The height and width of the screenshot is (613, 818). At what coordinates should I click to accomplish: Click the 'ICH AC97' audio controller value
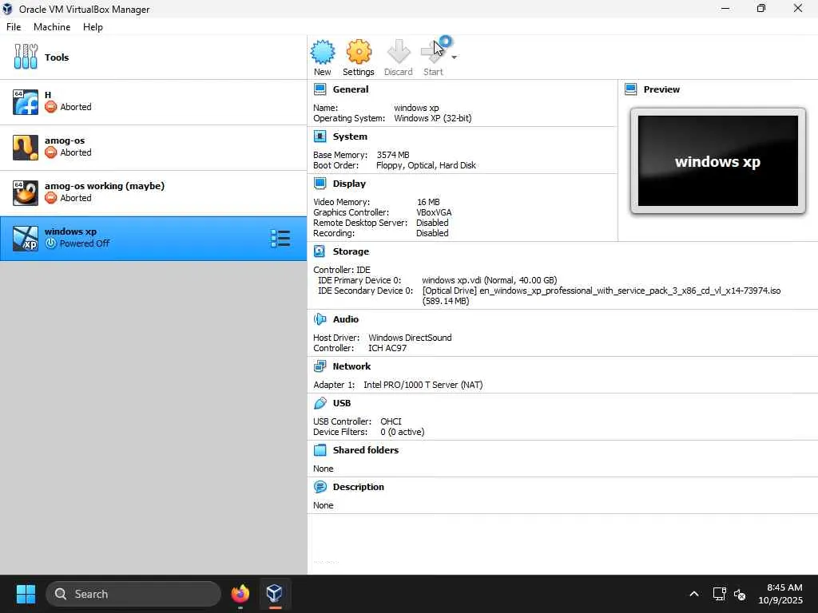coord(387,348)
